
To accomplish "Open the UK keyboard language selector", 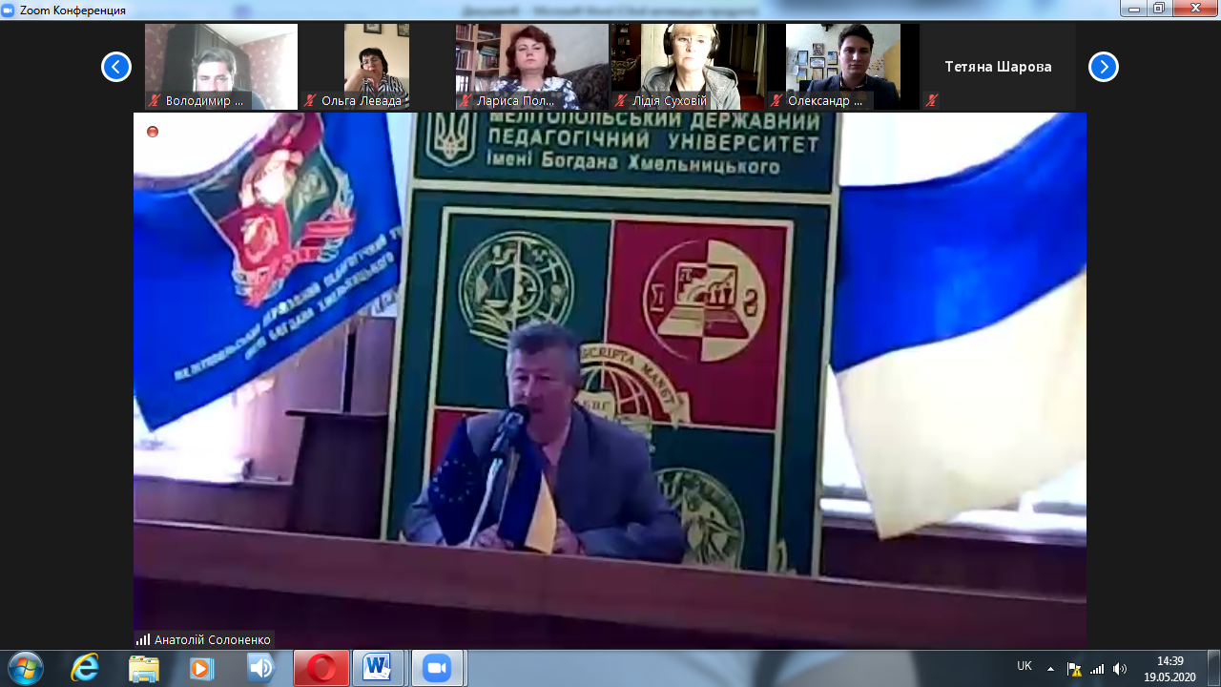I will pyautogui.click(x=1024, y=666).
